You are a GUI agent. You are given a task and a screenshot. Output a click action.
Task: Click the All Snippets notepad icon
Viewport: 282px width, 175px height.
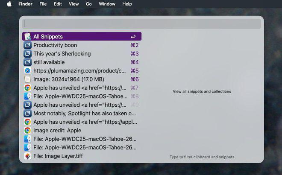click(x=27, y=36)
